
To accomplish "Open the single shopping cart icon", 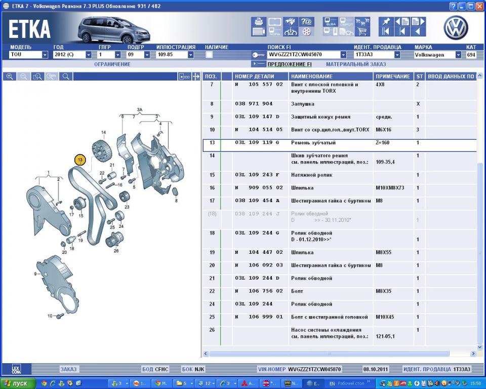I will pyautogui.click(x=362, y=31).
